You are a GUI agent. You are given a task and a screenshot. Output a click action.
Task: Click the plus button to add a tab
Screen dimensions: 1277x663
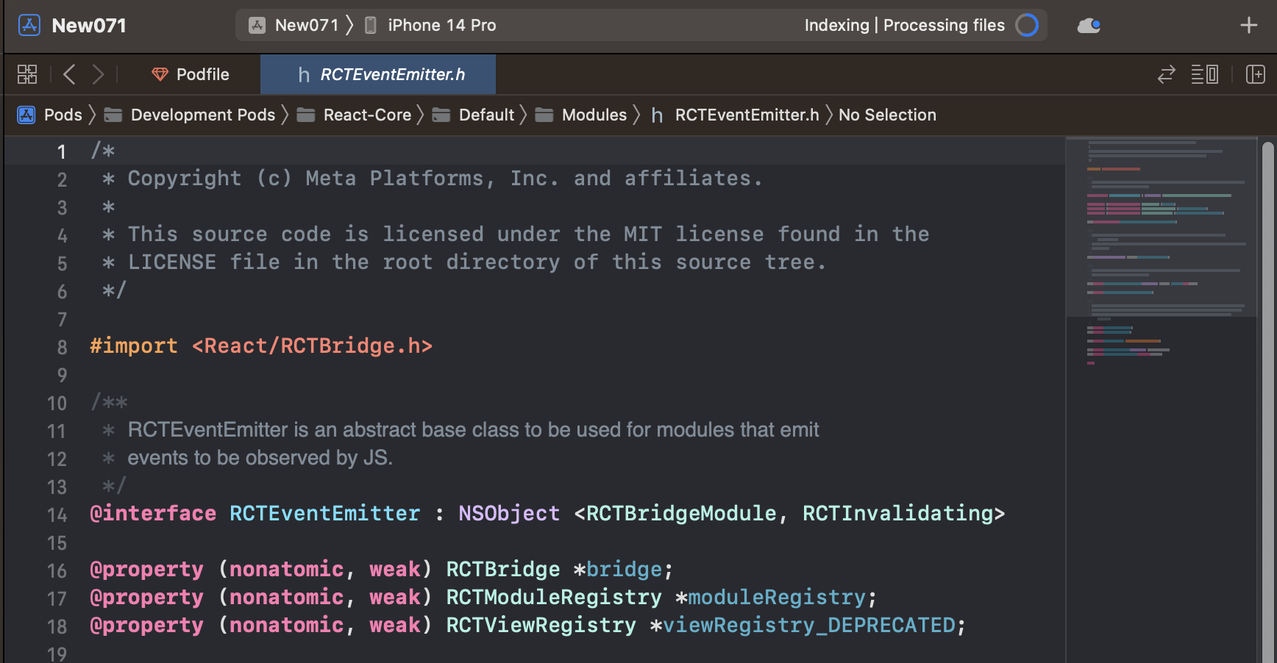pyautogui.click(x=1249, y=24)
